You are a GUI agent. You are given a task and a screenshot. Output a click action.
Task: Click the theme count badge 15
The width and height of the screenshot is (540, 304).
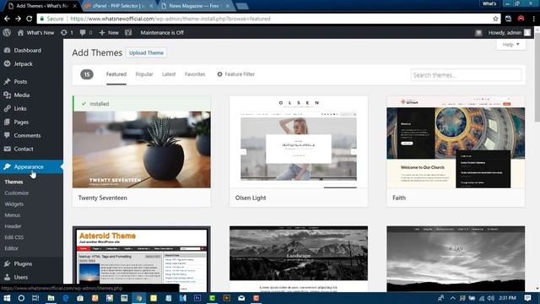87,74
